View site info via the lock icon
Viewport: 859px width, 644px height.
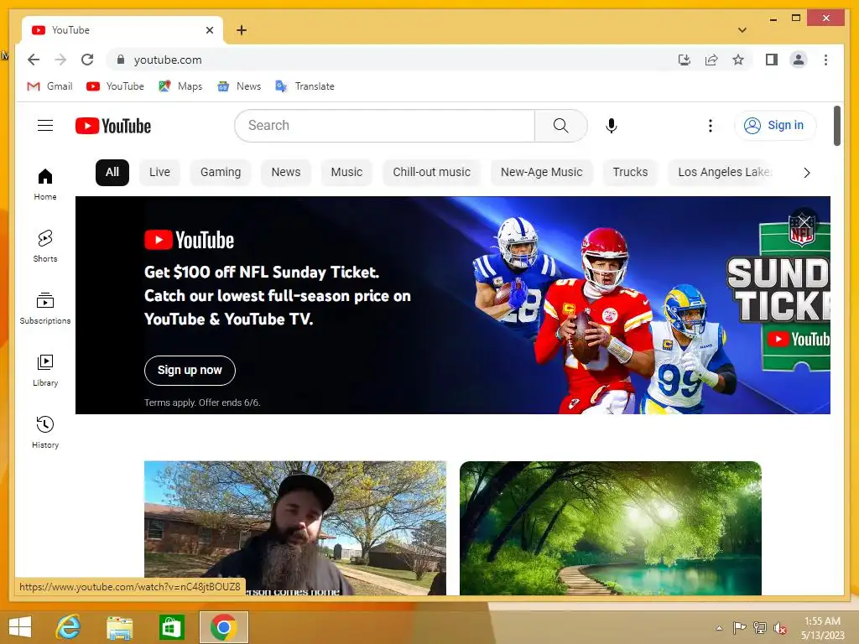click(x=121, y=60)
